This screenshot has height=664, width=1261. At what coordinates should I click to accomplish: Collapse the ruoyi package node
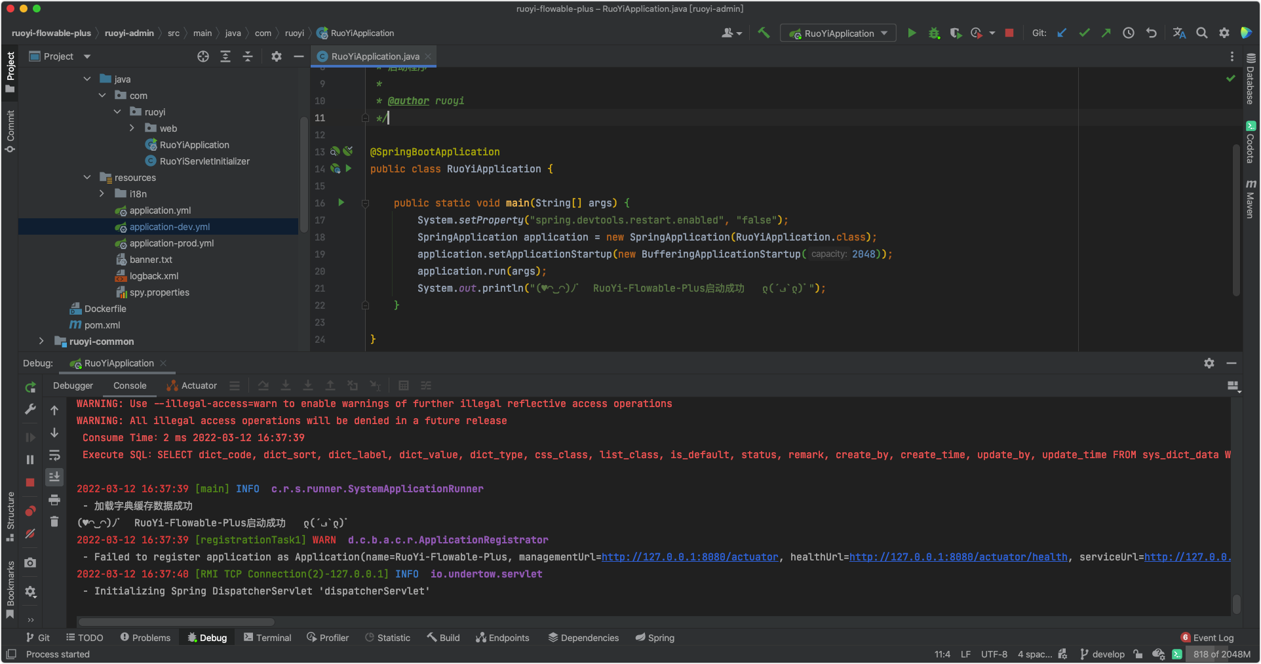[x=117, y=111]
